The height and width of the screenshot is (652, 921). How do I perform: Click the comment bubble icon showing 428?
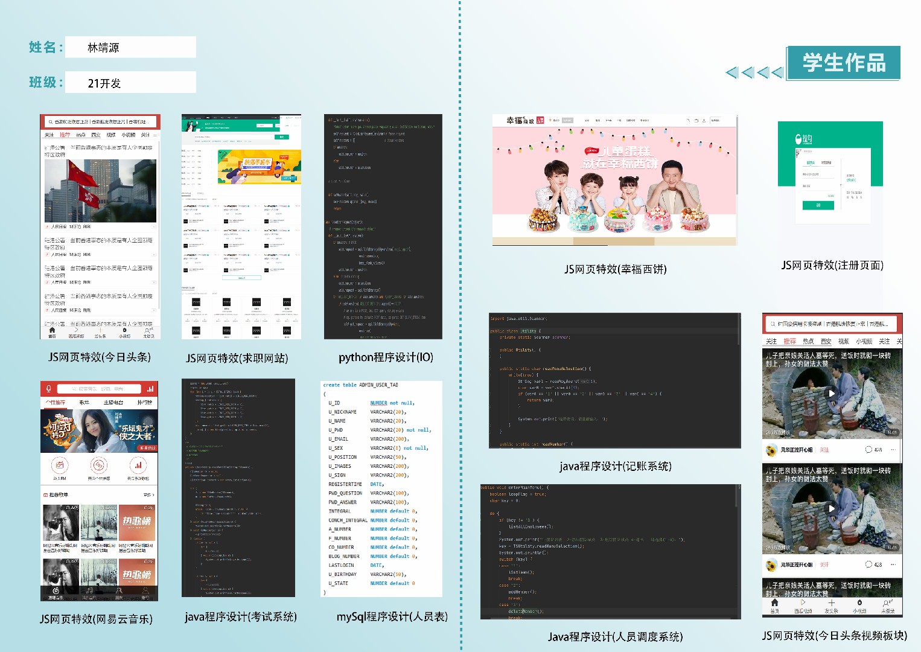click(x=869, y=450)
